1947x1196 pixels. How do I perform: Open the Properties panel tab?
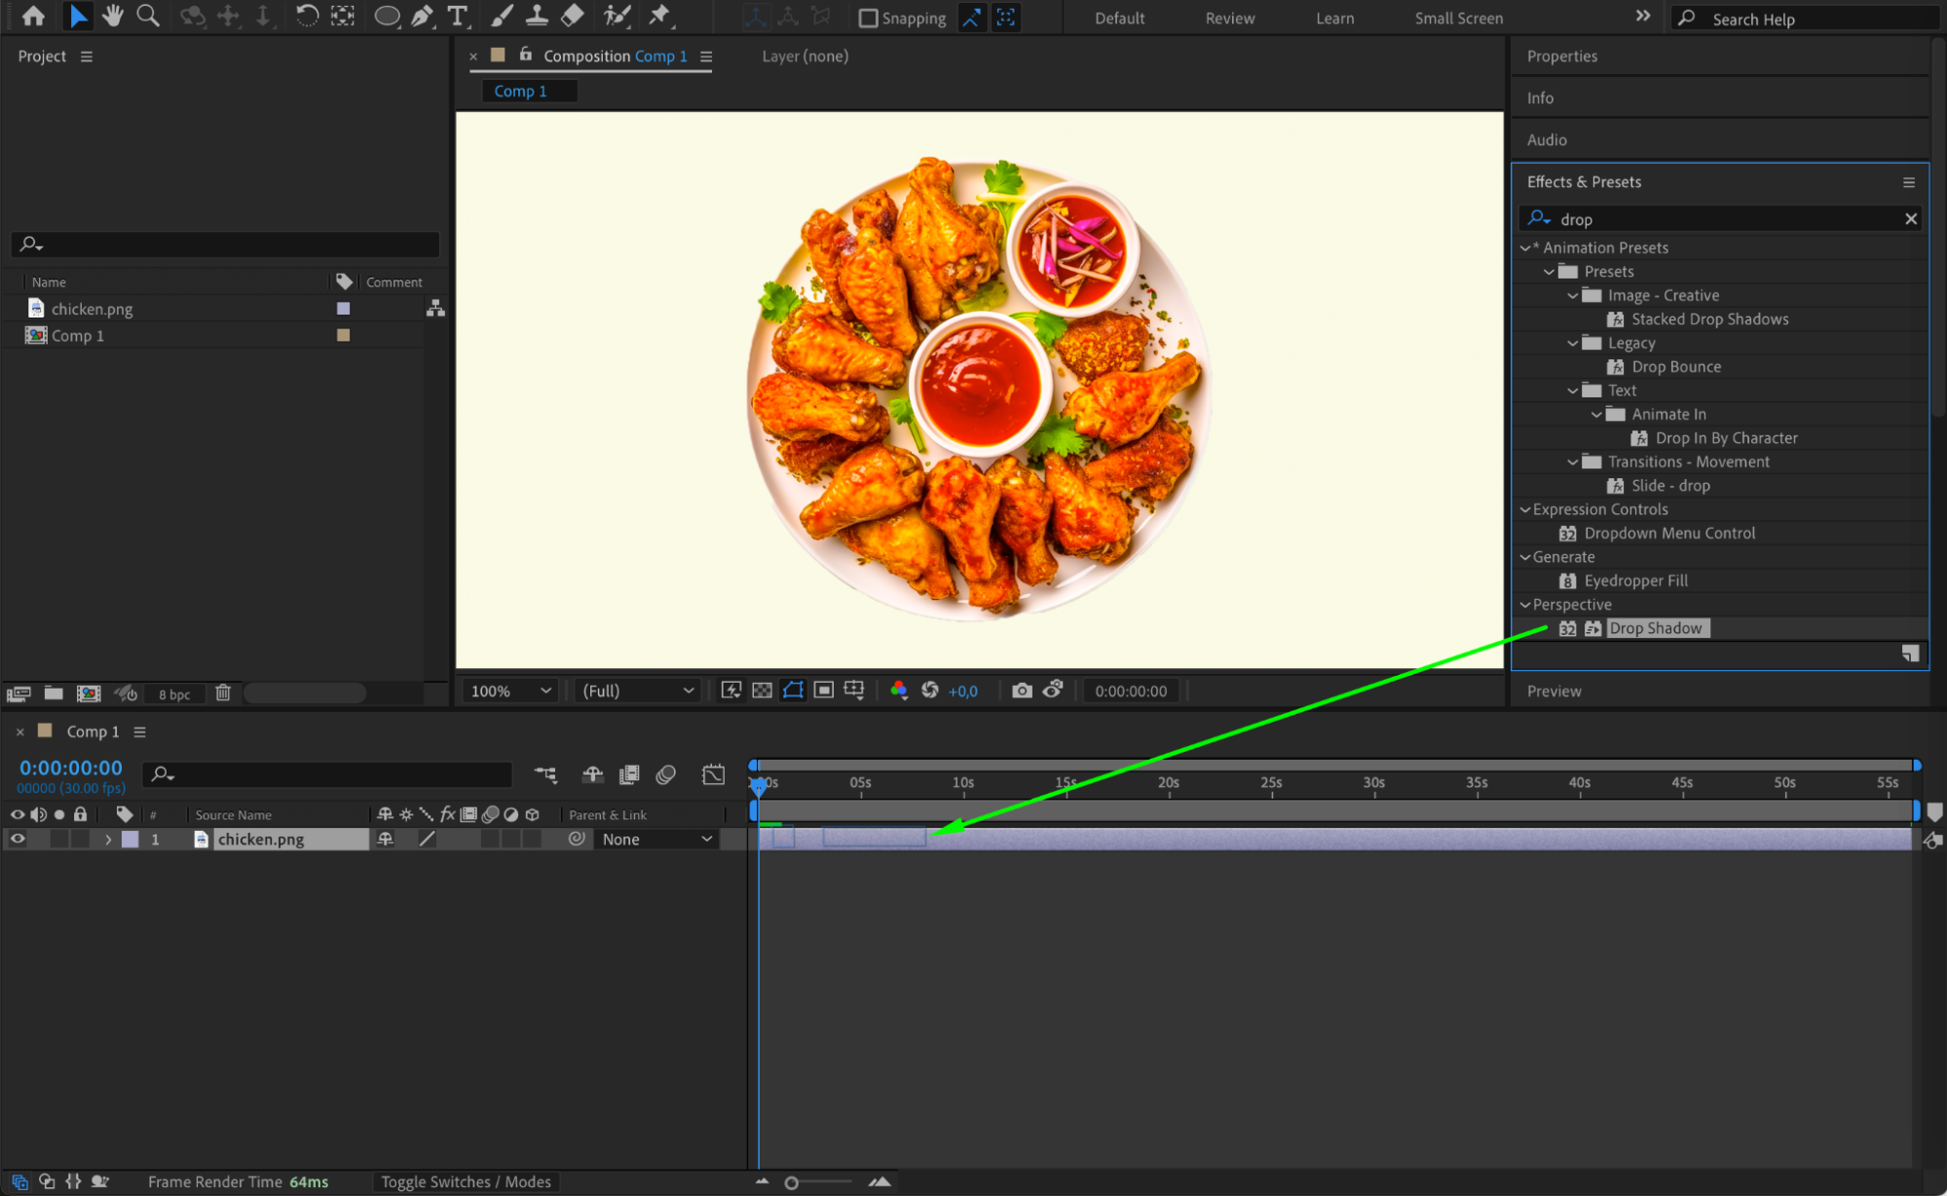coord(1561,56)
